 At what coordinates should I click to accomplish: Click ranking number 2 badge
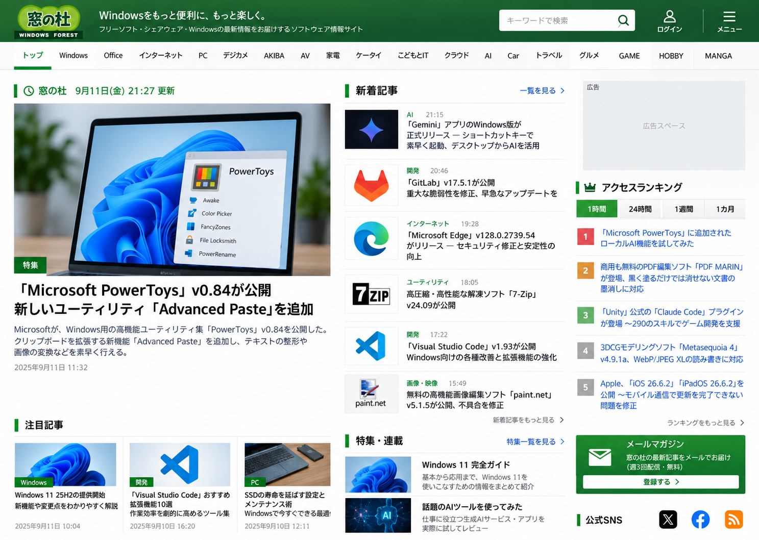click(x=585, y=271)
